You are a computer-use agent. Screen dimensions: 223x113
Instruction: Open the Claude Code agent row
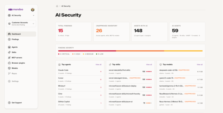(80, 72)
